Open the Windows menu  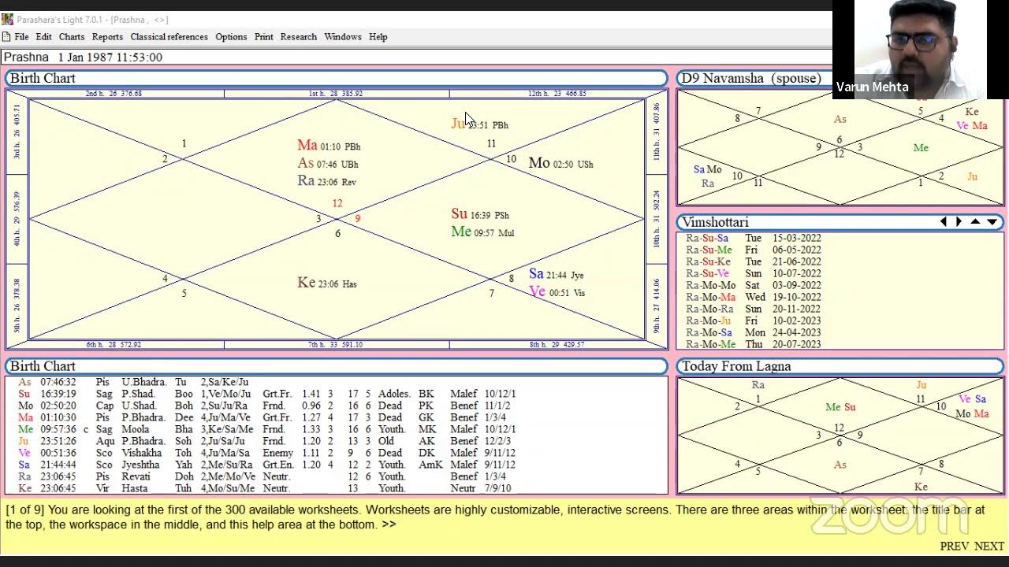tap(343, 37)
